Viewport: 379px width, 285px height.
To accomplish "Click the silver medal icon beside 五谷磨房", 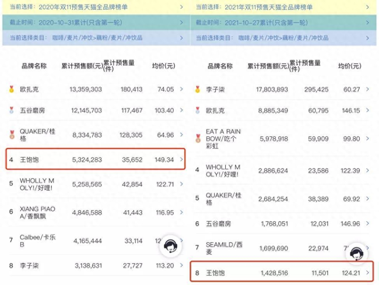I will (x=12, y=110).
